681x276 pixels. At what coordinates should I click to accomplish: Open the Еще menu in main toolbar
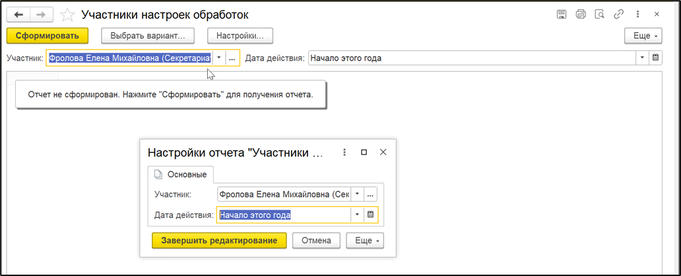[x=643, y=36]
